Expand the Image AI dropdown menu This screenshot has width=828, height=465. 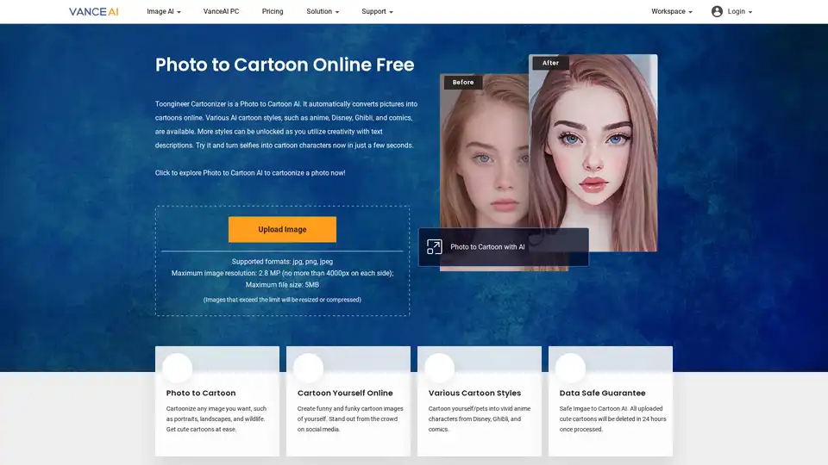point(163,12)
